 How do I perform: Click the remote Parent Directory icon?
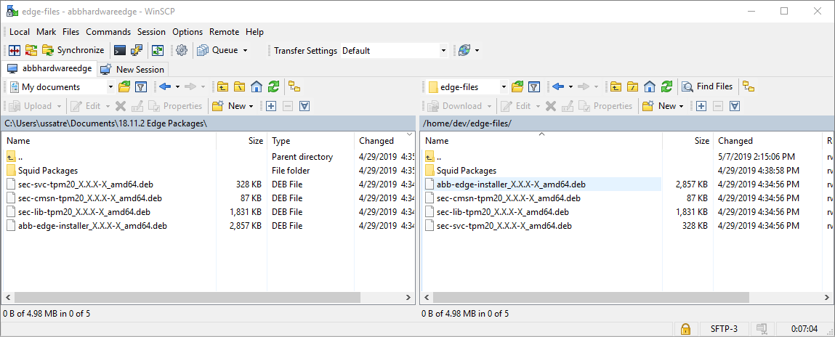pos(616,86)
